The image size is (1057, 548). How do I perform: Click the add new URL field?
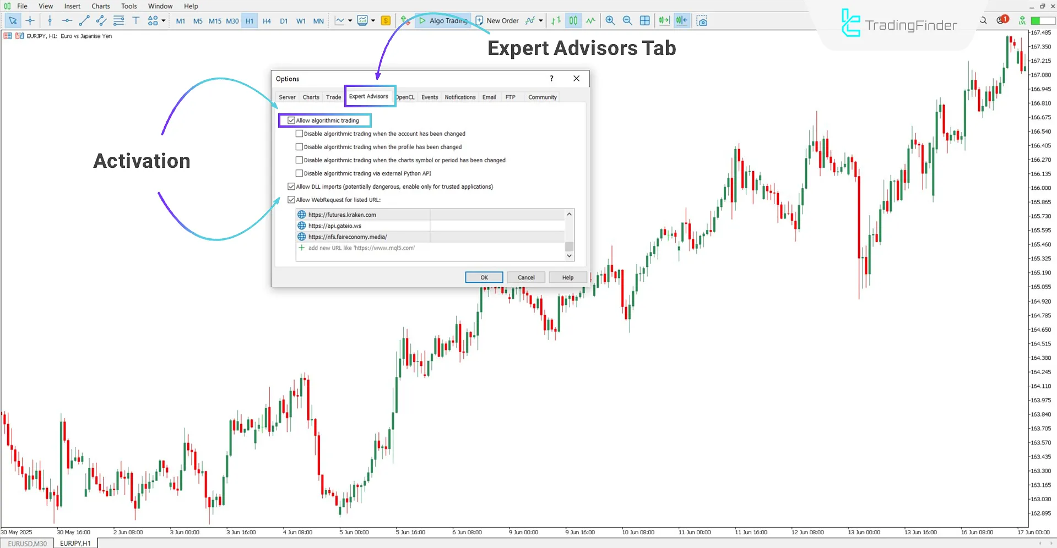pos(361,248)
